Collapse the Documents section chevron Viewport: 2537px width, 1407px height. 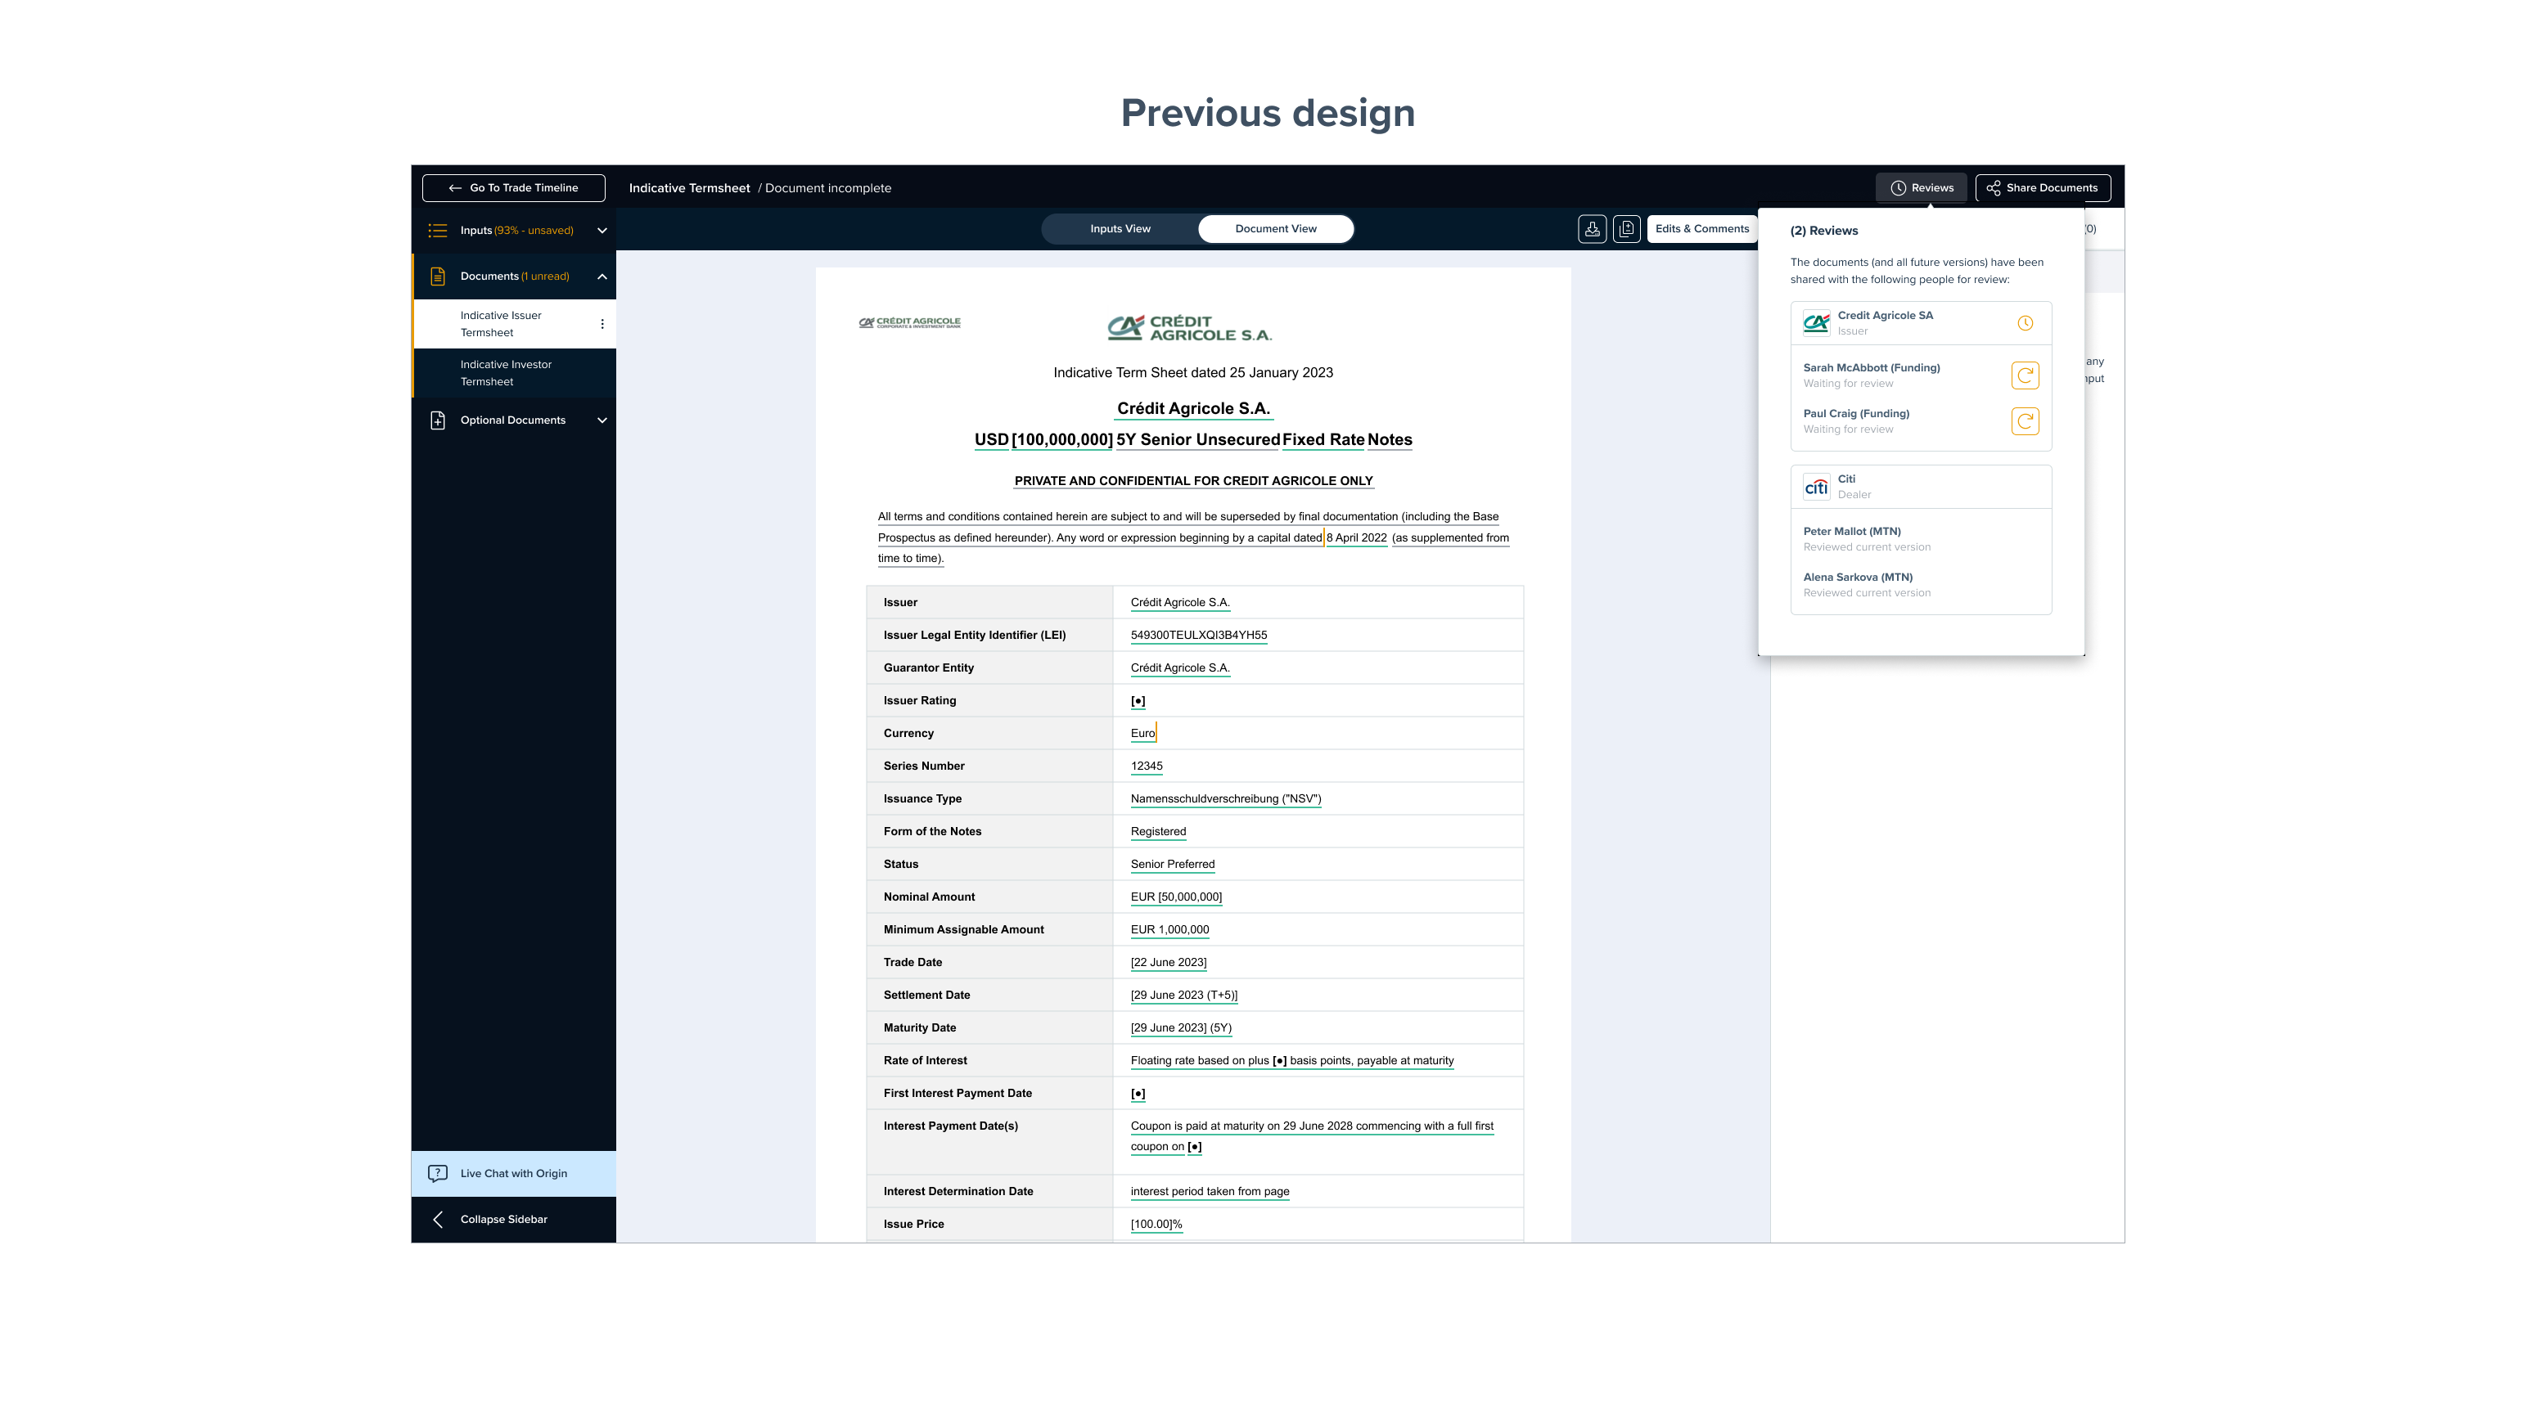tap(602, 276)
